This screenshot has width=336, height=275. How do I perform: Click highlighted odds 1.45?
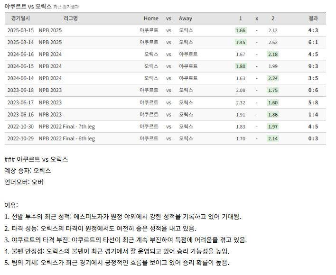tap(241, 42)
